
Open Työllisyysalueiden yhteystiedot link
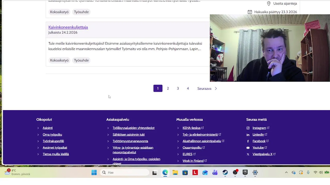(x=134, y=128)
